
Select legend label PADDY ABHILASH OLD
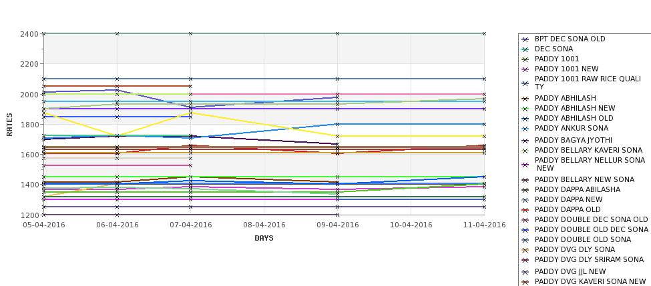click(x=574, y=118)
